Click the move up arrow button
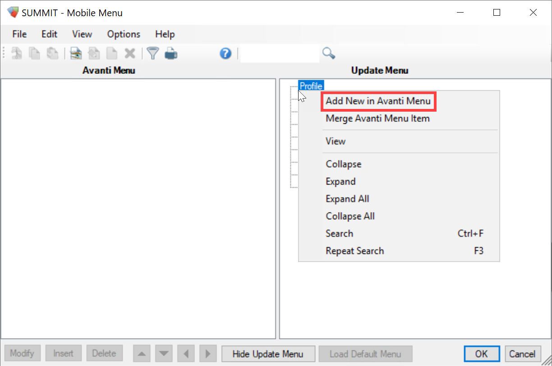552x366 pixels. point(142,353)
